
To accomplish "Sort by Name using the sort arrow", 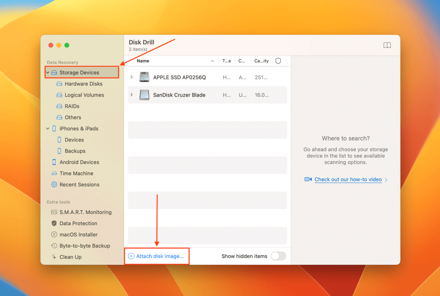I will click(x=213, y=61).
